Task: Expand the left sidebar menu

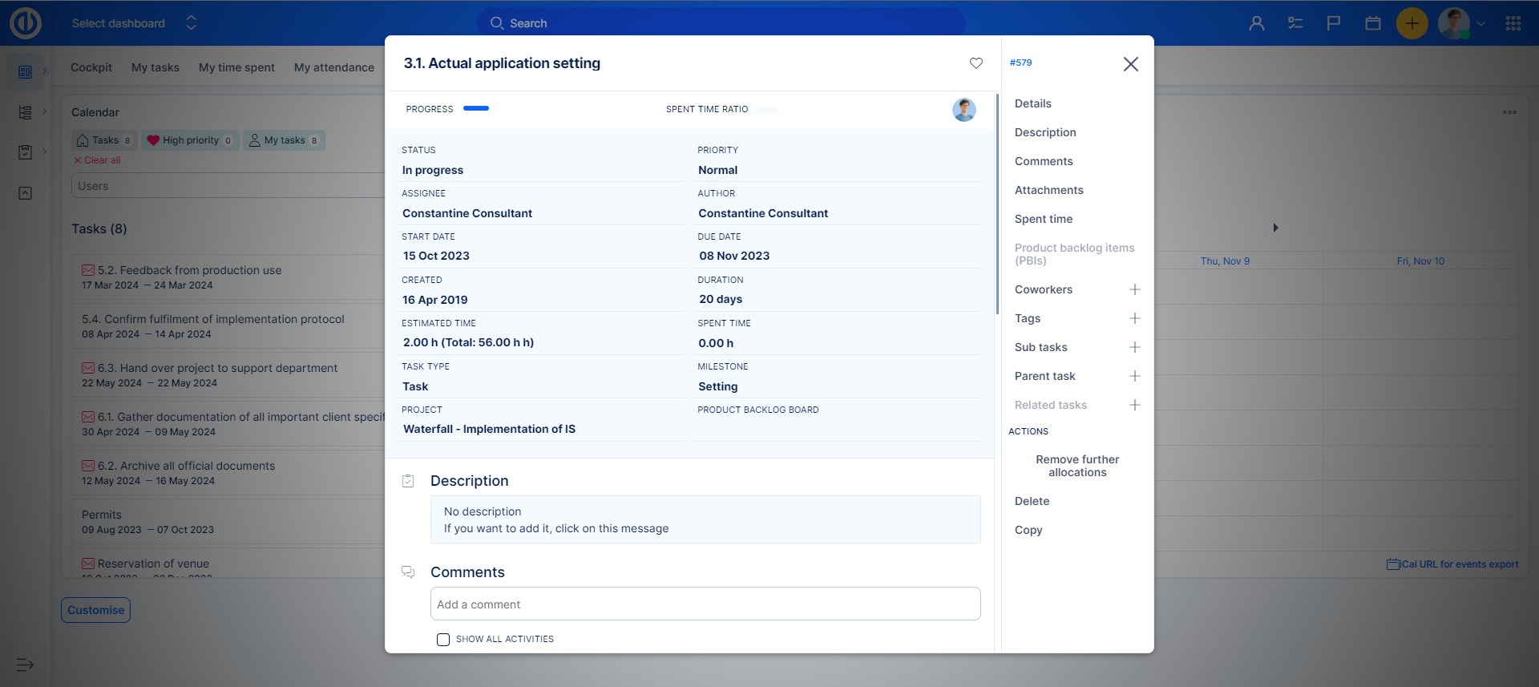Action: coord(25,665)
